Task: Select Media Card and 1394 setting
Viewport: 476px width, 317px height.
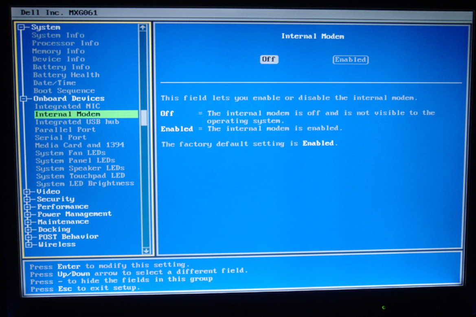Action: [79, 145]
